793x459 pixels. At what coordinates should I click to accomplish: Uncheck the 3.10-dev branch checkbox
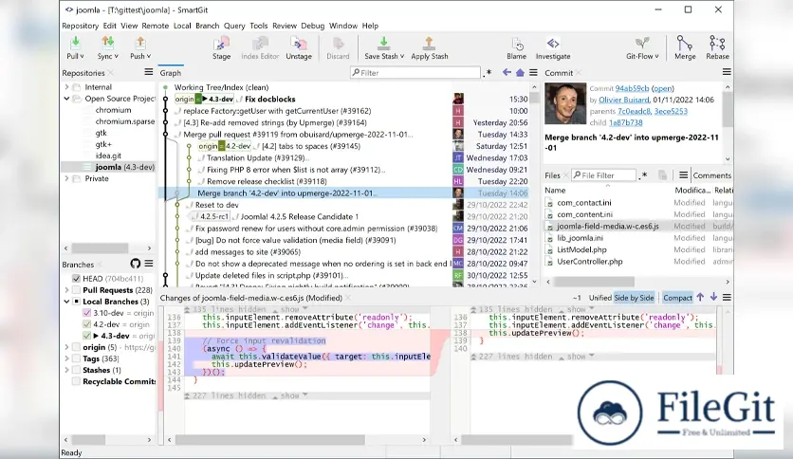[x=86, y=313]
